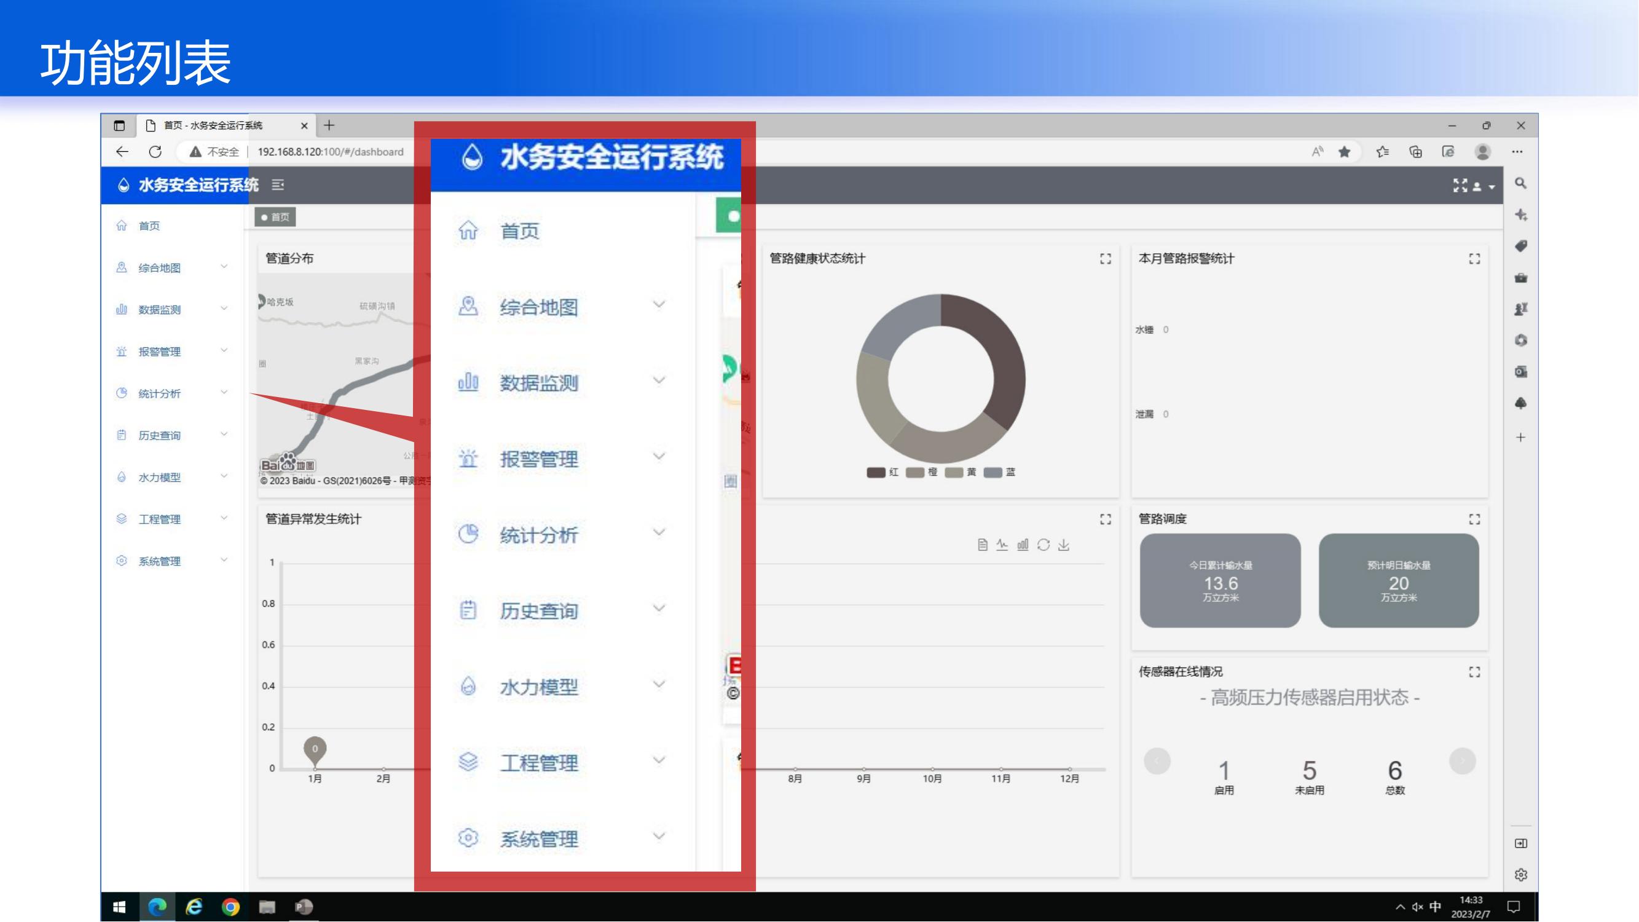
Task: Click the chart restore refresh icon
Action: (x=1044, y=545)
